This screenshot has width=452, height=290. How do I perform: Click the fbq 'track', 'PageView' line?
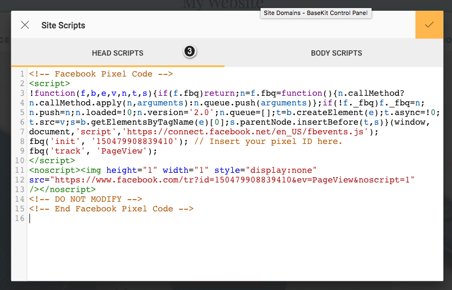pos(93,151)
